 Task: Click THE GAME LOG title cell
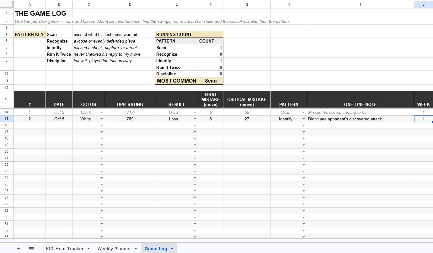pyautogui.click(x=40, y=13)
